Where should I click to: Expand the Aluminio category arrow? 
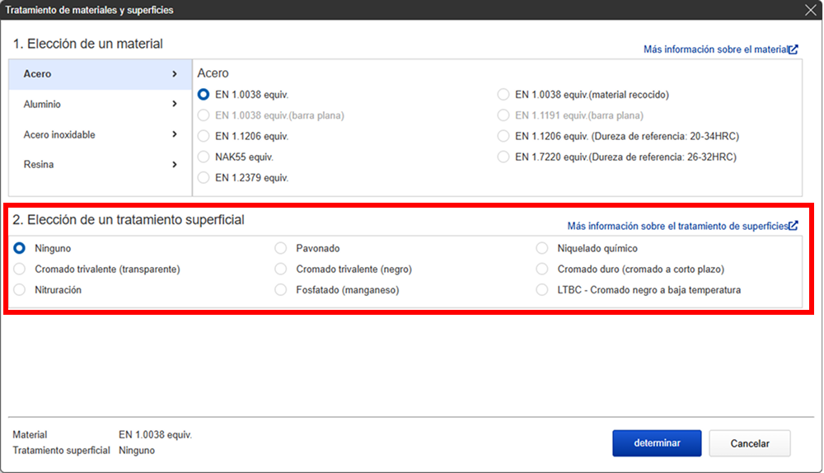(x=175, y=105)
